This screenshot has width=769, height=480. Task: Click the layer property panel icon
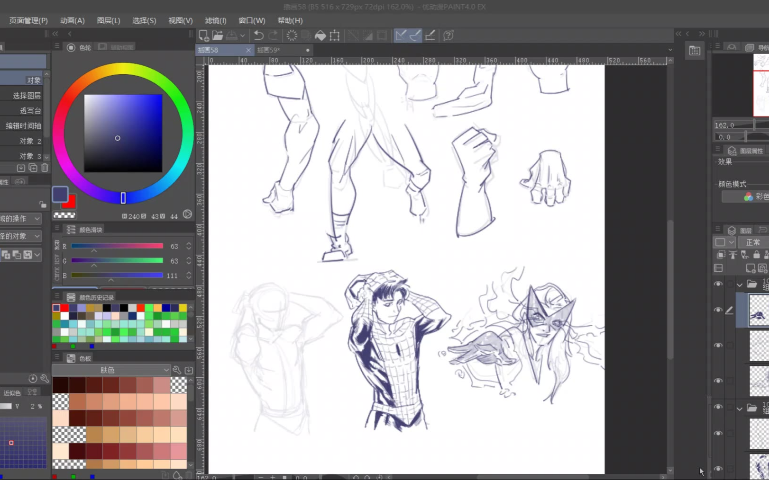click(x=732, y=151)
